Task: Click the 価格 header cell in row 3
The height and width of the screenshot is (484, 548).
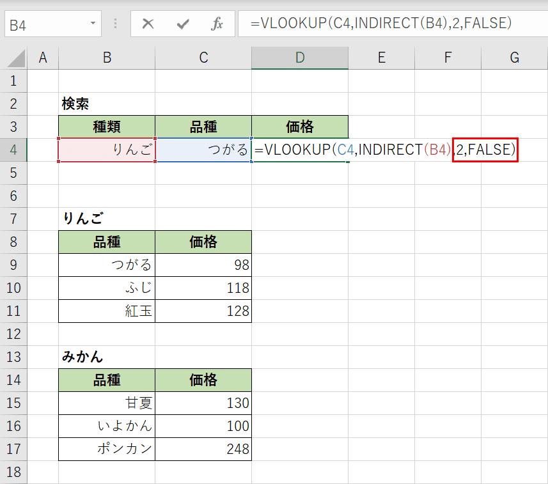Action: click(x=300, y=127)
